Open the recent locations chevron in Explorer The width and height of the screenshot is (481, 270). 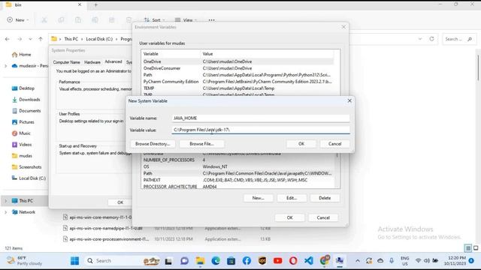[x=30, y=39]
